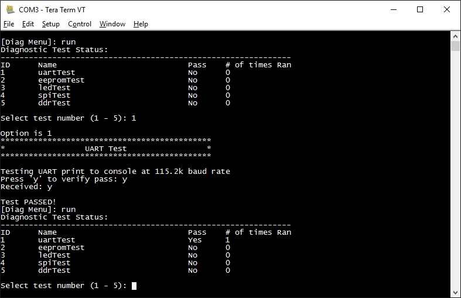Open the Control menu

click(80, 24)
